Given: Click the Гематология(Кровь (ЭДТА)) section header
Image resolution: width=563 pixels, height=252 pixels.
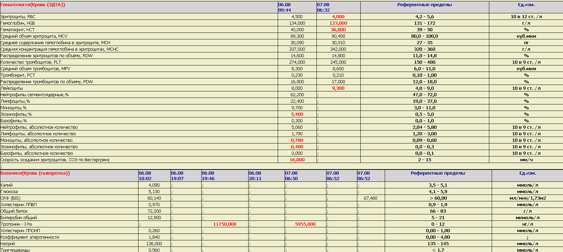Looking at the screenshot, I should (x=33, y=5).
